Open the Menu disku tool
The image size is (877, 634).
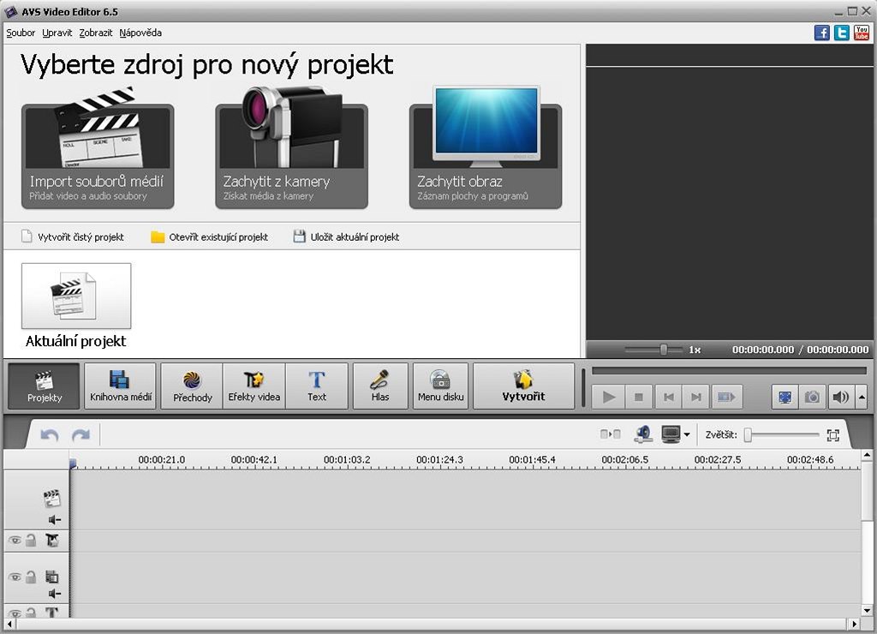pos(440,386)
